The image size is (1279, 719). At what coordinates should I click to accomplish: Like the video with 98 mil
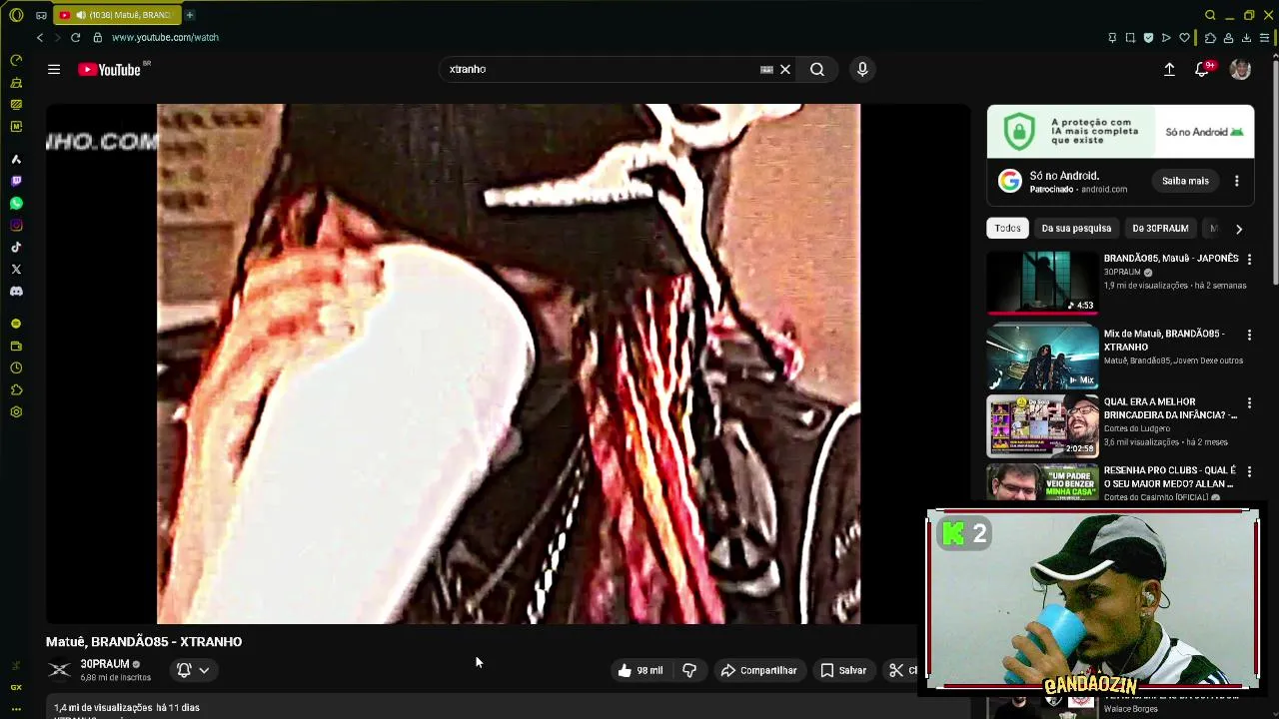640,670
